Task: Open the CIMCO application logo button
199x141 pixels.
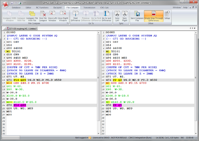Action: (x=5, y=5)
